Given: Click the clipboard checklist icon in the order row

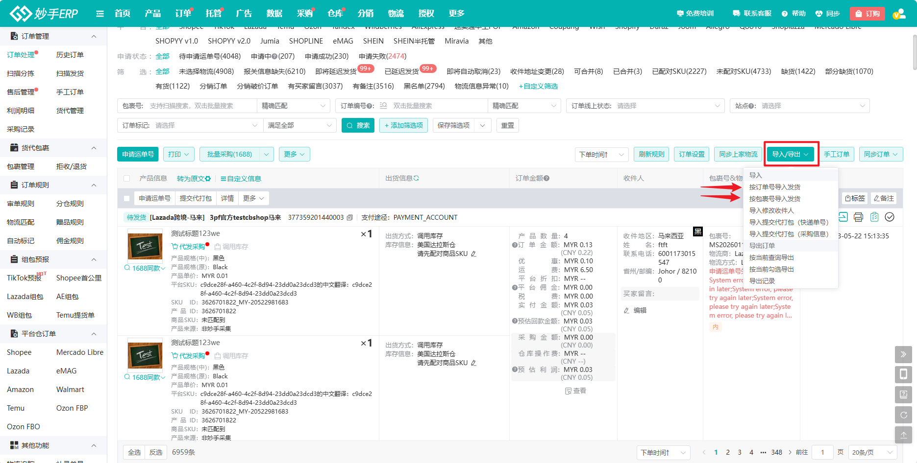Looking at the screenshot, I should (874, 217).
